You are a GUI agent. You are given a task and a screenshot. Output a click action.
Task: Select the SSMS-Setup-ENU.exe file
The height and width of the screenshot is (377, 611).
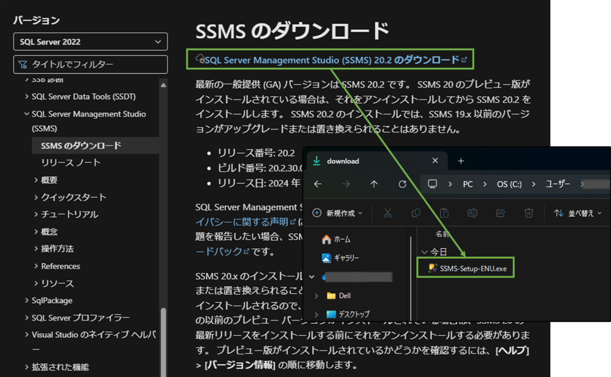tap(466, 268)
